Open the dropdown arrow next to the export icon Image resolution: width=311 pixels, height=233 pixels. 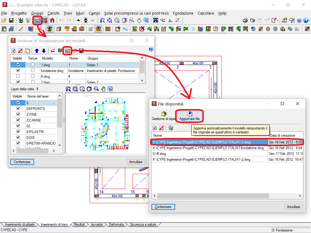coord(277,20)
